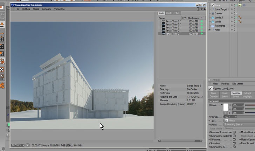This screenshot has width=255, height=151.
Task: Click the Make Editable icon in left palette
Action: 2,16
